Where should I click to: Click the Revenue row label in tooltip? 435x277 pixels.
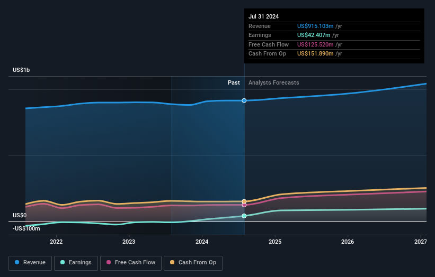click(260, 26)
